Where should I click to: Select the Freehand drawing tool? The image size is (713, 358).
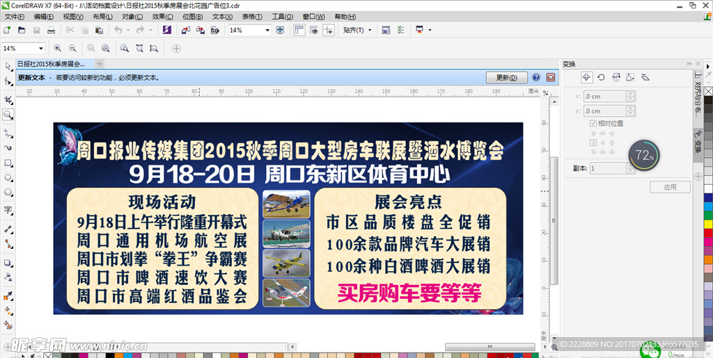coord(8,133)
